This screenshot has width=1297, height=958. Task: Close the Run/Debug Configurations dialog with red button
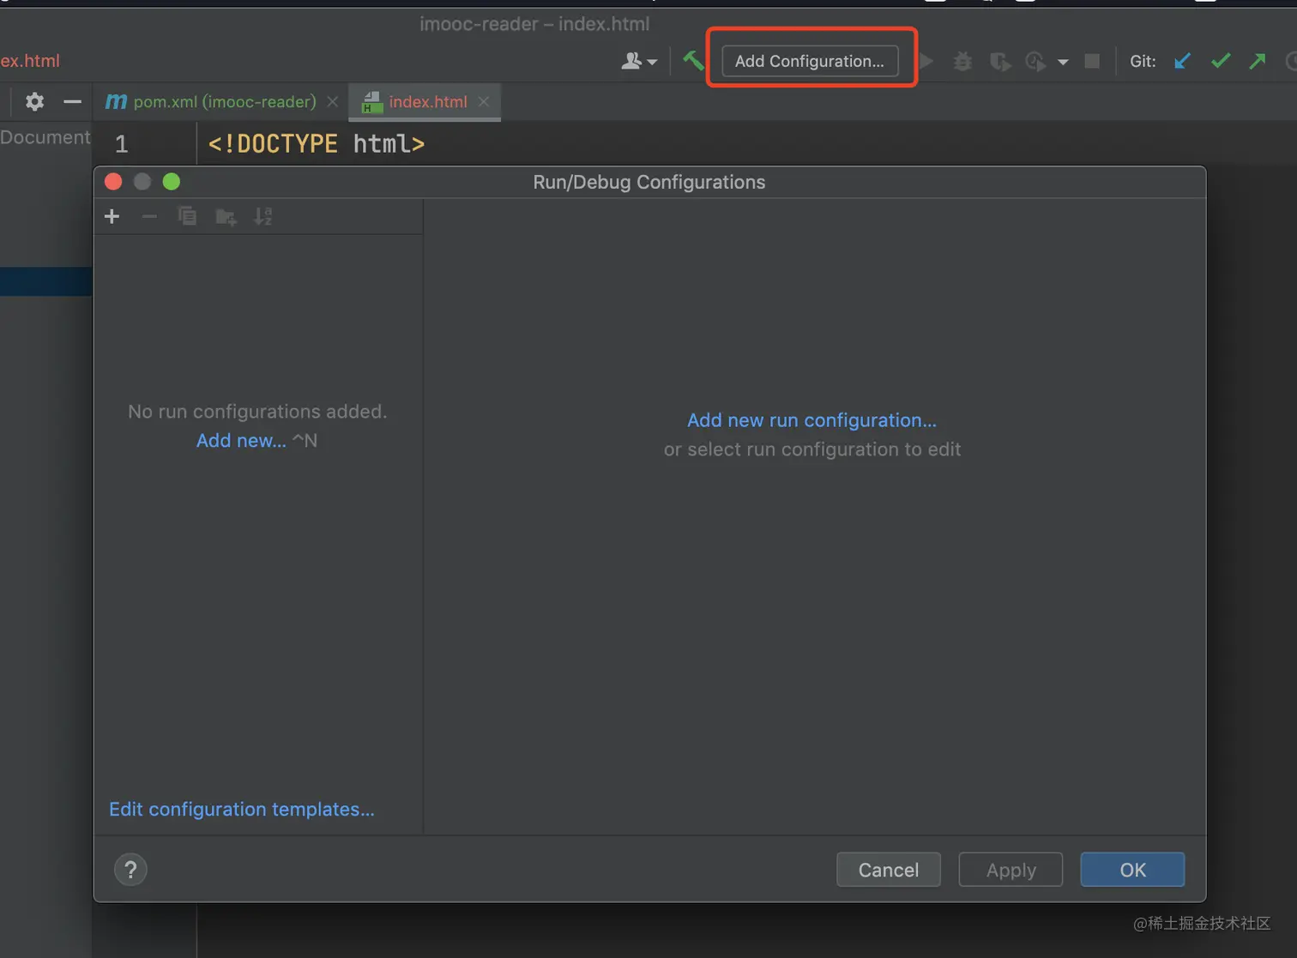pyautogui.click(x=113, y=182)
